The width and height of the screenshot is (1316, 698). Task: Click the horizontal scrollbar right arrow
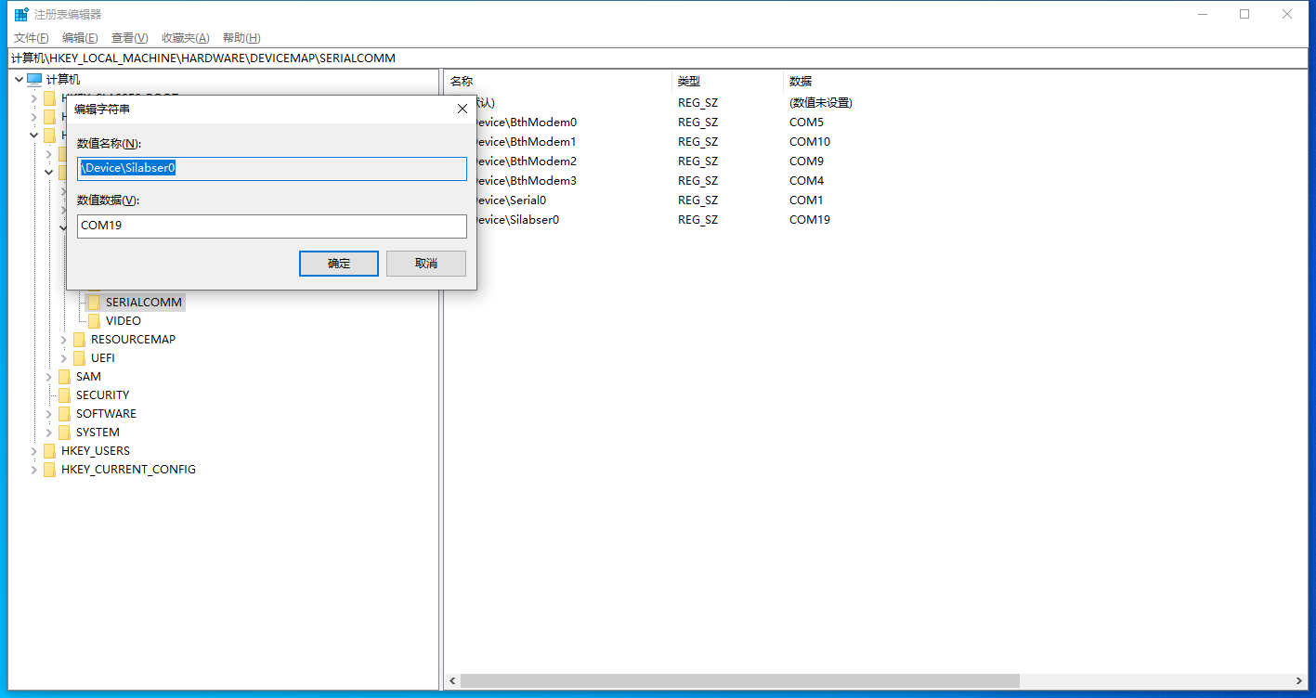1299,681
